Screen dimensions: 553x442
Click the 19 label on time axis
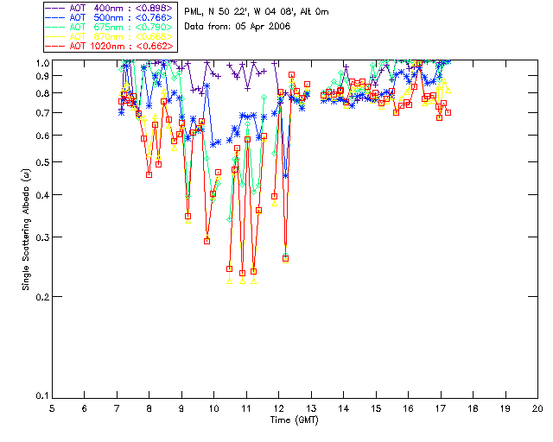[x=505, y=408]
